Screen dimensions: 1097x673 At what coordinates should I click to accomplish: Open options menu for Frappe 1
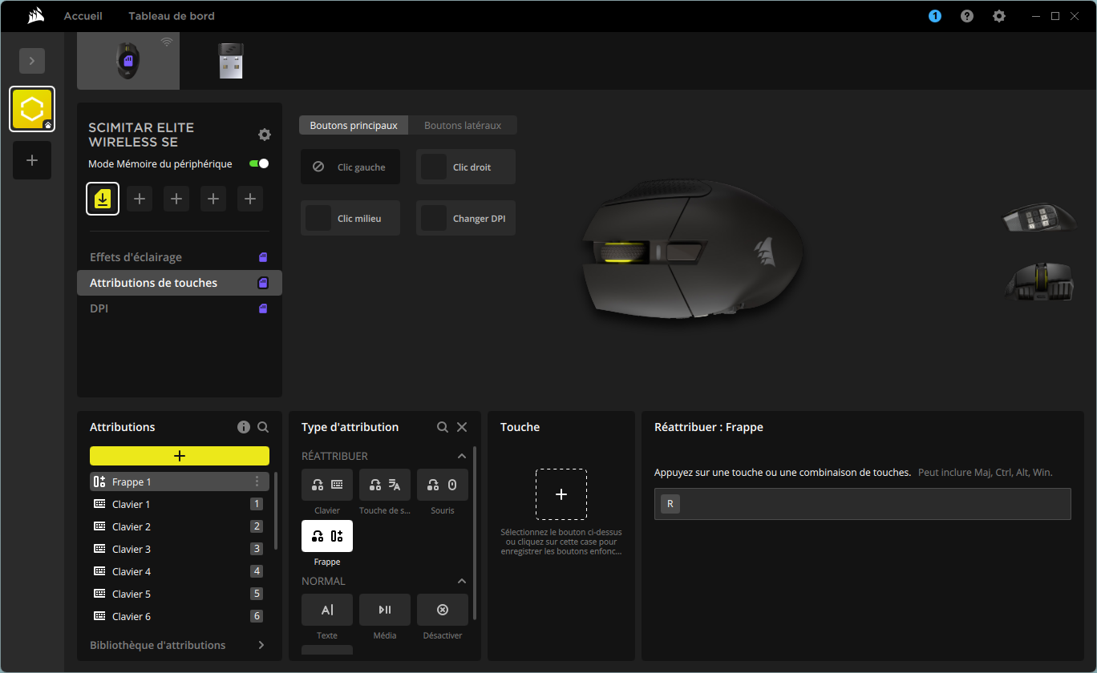(257, 482)
